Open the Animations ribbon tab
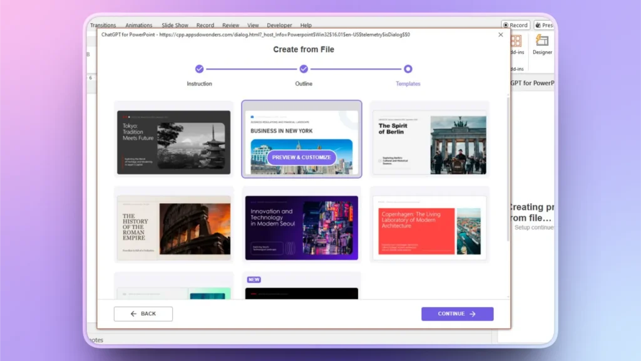641x361 pixels. (x=138, y=25)
